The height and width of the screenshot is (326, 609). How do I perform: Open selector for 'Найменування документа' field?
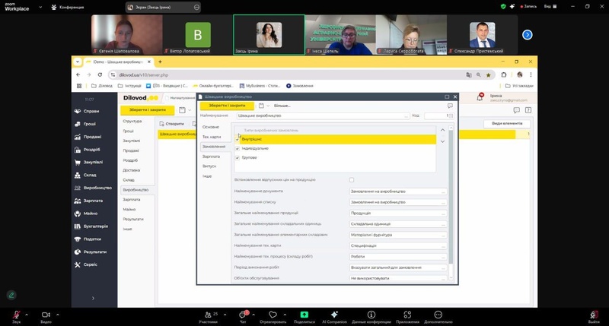click(443, 191)
